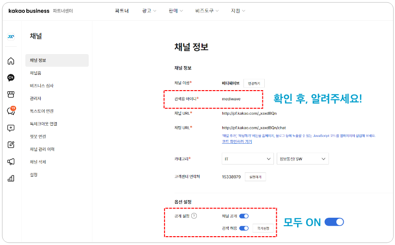The height and width of the screenshot is (245, 395).
Task: Open the 정보통신/SW subcategory dropdown
Action: tap(303, 159)
